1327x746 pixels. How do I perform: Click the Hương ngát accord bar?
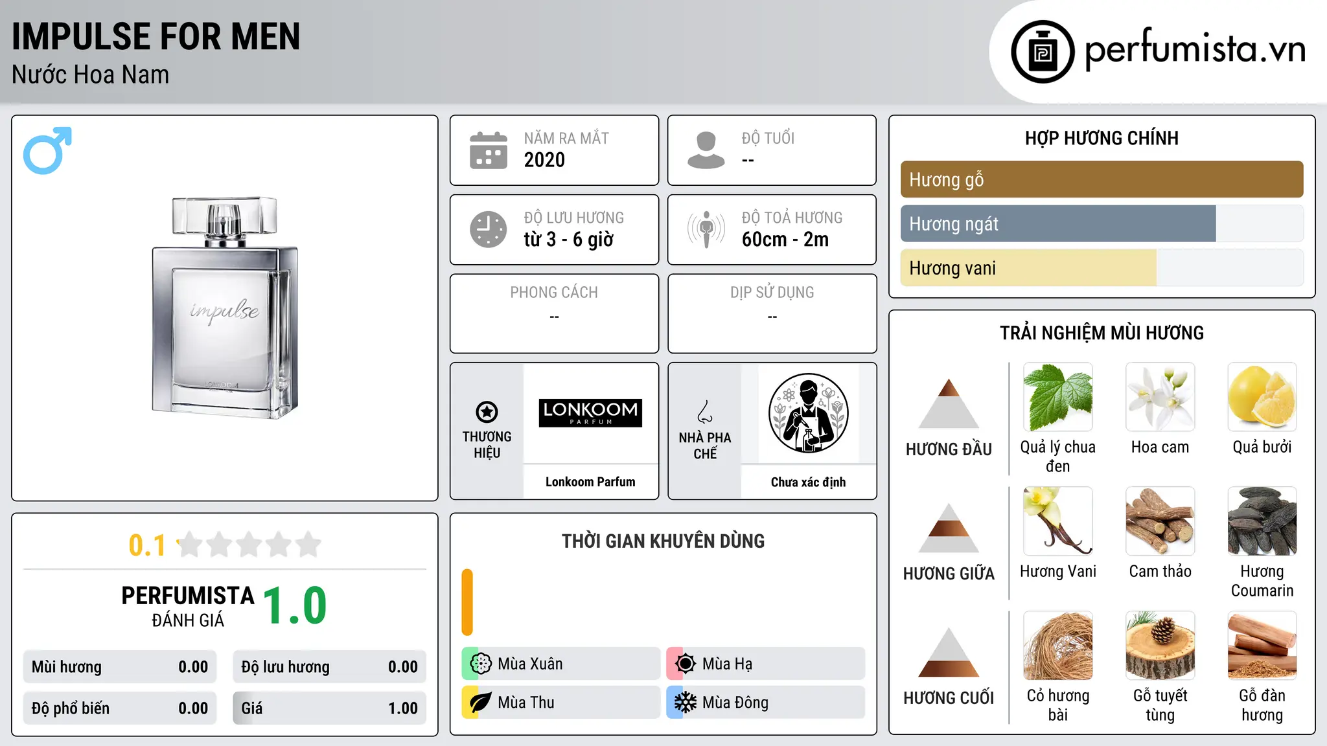[1102, 223]
